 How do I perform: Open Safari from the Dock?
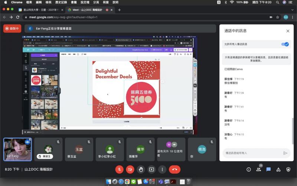(x=121, y=182)
